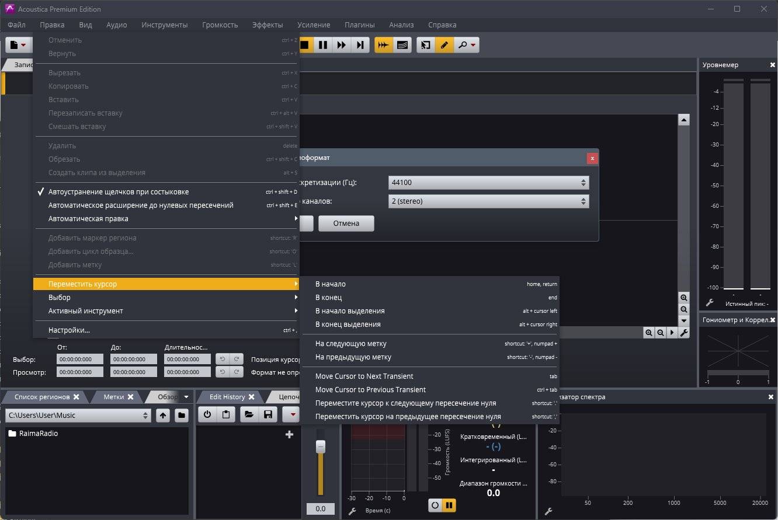Click Edit History clipboard icon

click(x=225, y=414)
